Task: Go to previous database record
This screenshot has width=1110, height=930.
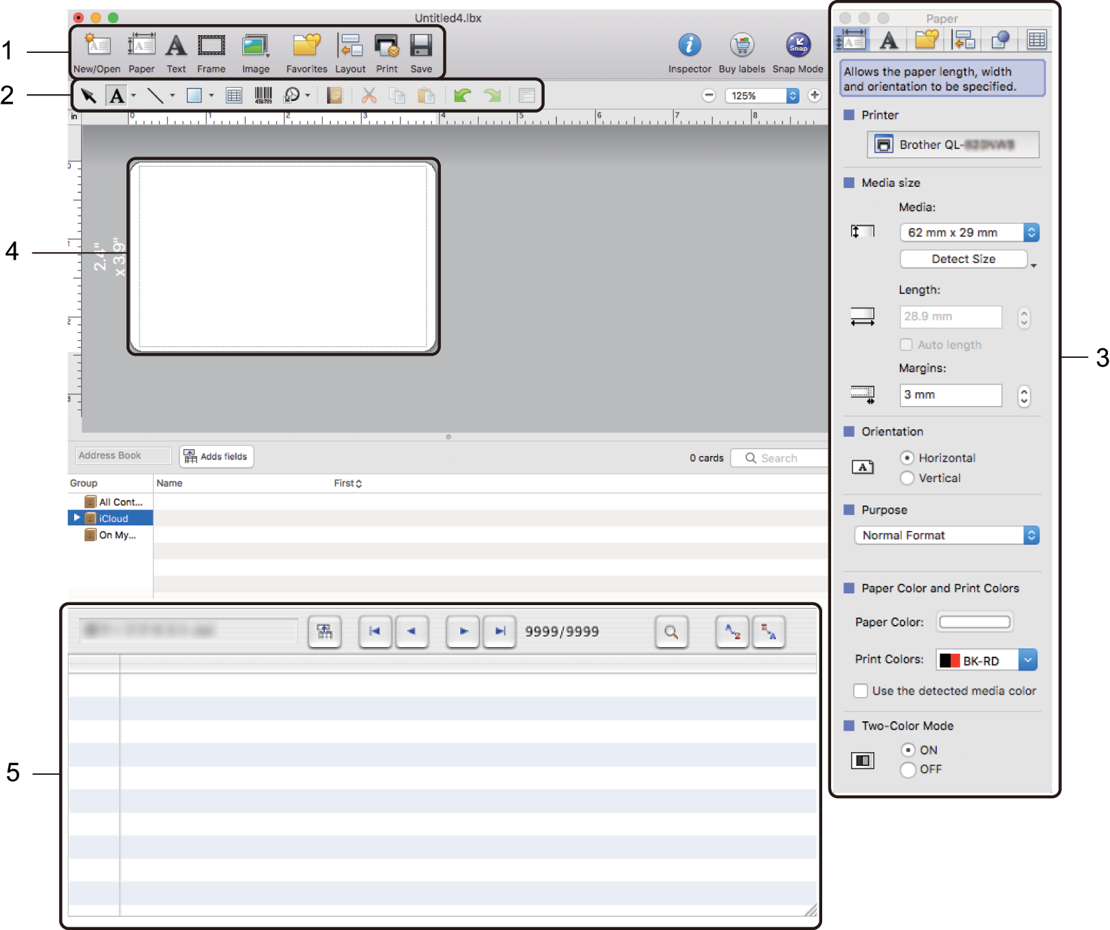Action: pyautogui.click(x=411, y=631)
